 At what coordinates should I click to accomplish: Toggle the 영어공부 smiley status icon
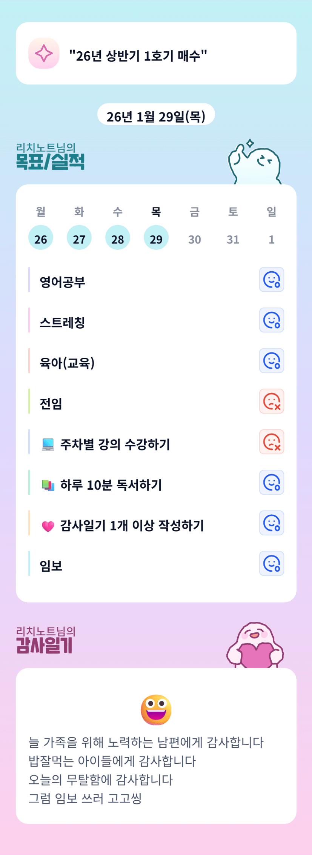271,280
